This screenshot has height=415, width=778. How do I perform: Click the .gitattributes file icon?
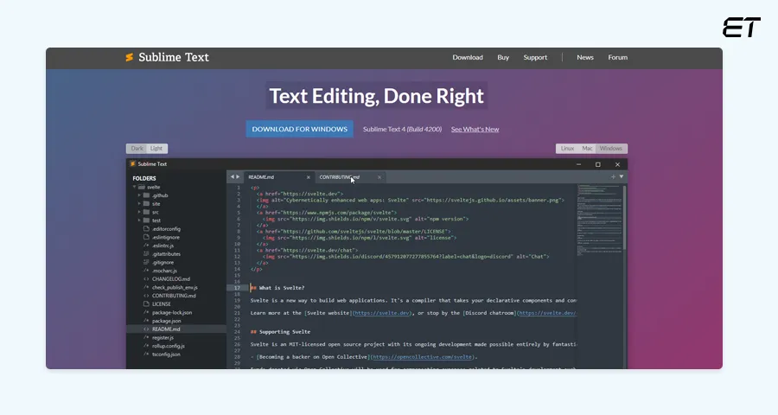click(x=146, y=253)
